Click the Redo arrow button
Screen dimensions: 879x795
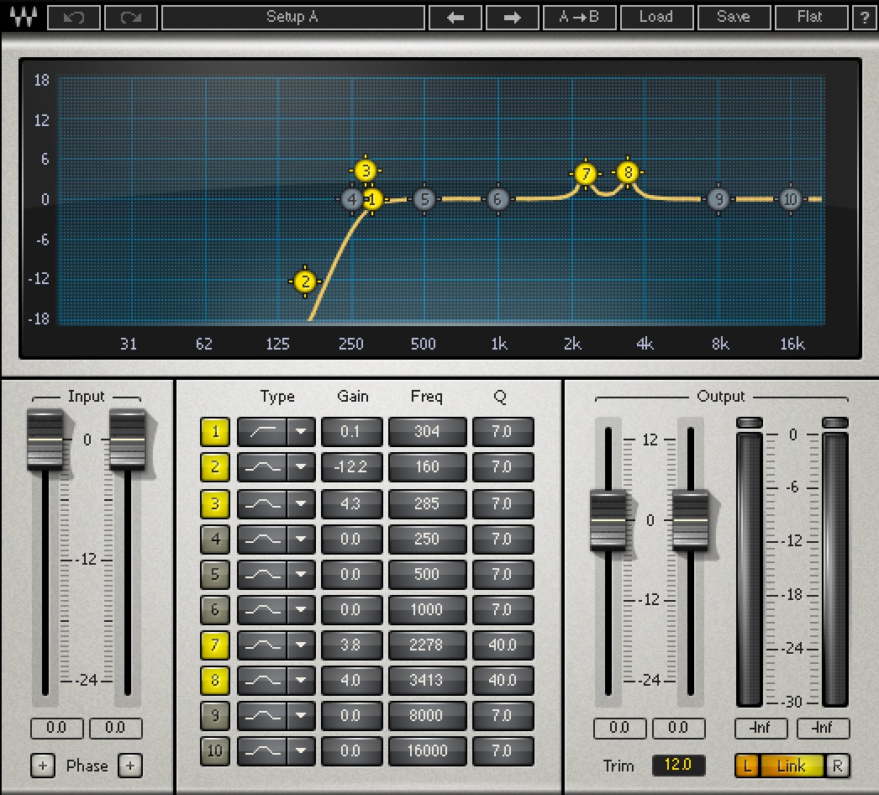[x=131, y=18]
